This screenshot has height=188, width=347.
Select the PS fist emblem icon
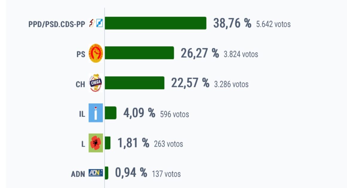point(96,53)
